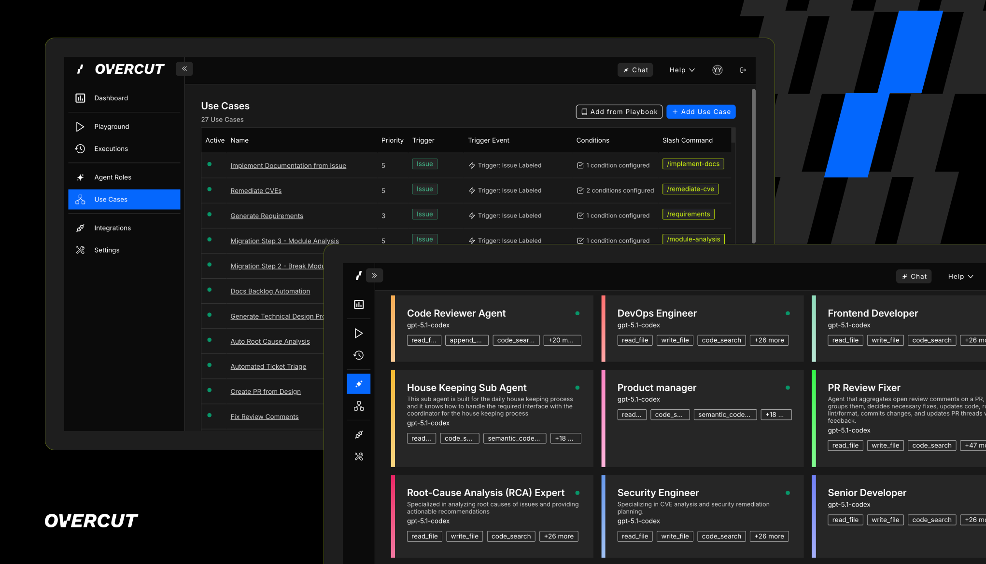Click conditions checkbox on Generate Requirements row
Screen dimensions: 986x564
pyautogui.click(x=580, y=216)
